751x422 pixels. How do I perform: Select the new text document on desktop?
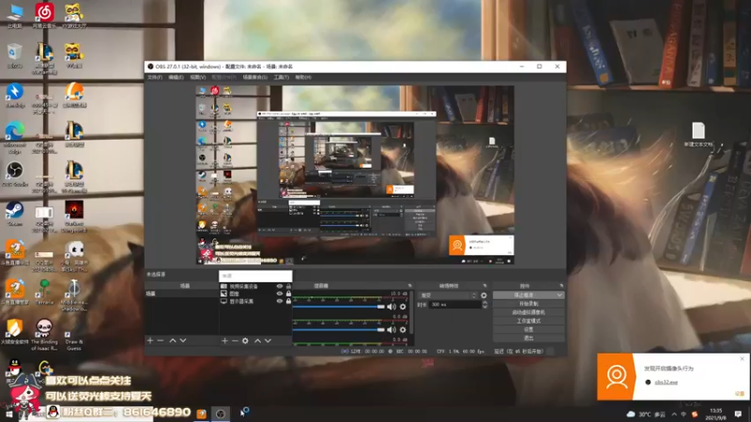[x=698, y=134]
